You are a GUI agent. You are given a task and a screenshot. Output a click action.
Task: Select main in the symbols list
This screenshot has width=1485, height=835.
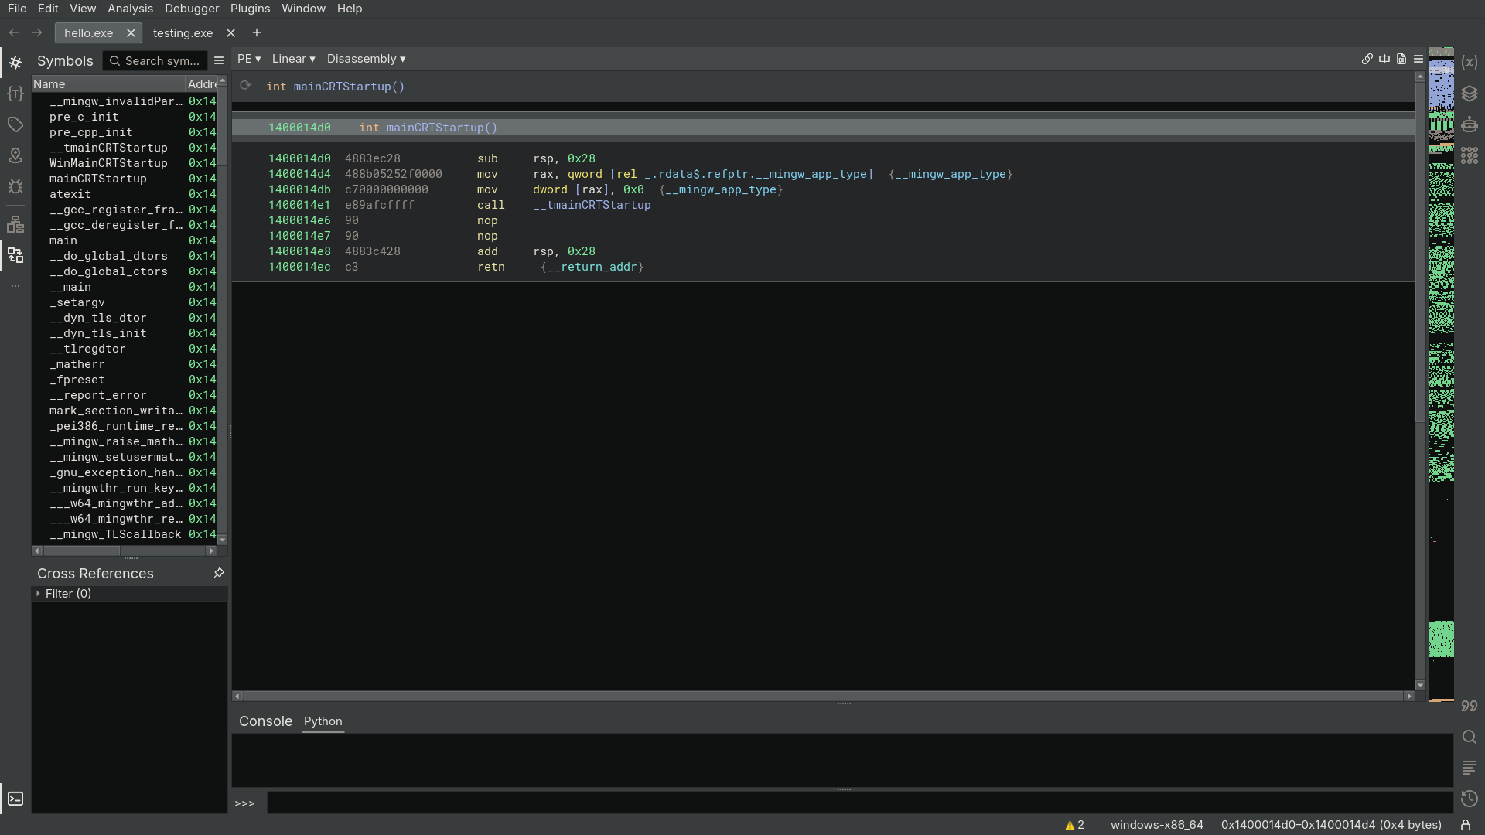63,240
